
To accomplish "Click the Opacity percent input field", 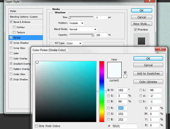I will pyautogui.click(x=101, y=35).
